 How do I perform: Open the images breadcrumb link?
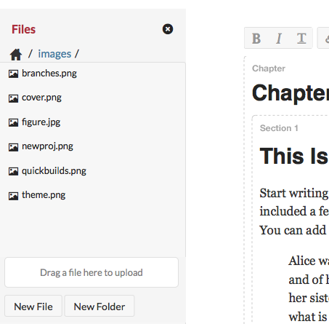coord(54,54)
